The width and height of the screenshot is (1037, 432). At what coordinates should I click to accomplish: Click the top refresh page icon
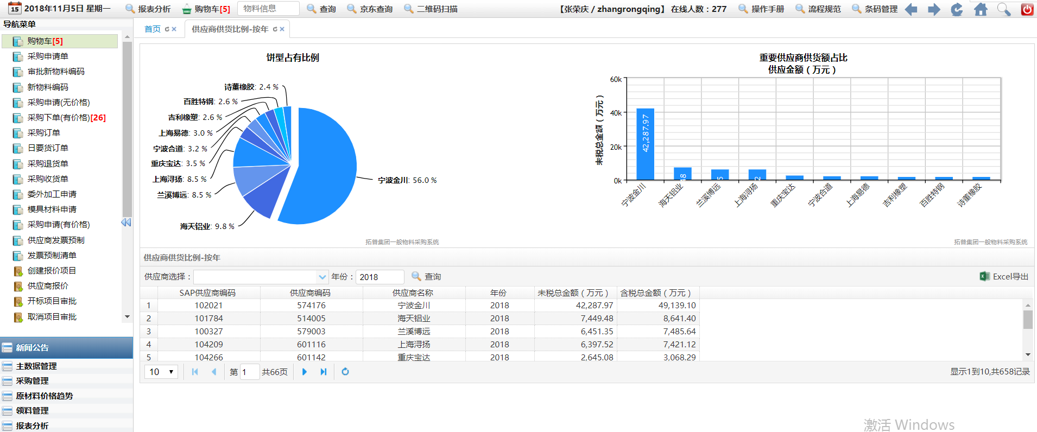[x=957, y=9]
